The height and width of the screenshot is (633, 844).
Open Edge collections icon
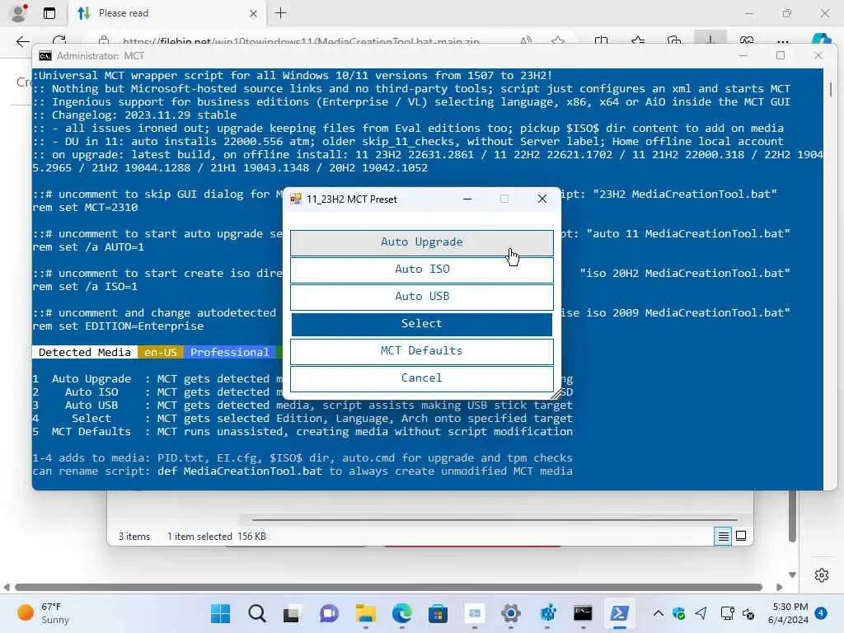[674, 41]
